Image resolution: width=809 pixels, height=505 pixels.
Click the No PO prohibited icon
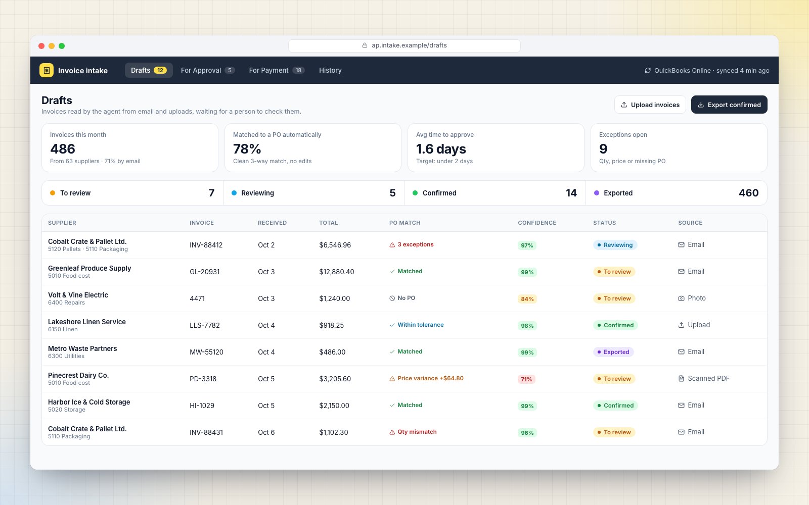click(392, 298)
